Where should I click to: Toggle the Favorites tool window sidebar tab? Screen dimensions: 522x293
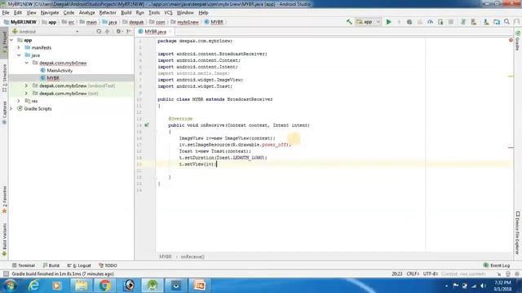[x=4, y=199]
